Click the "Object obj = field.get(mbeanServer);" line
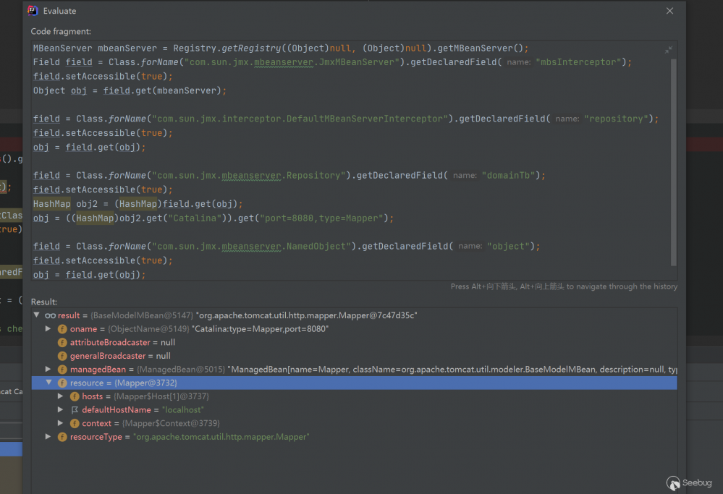 [x=130, y=90]
